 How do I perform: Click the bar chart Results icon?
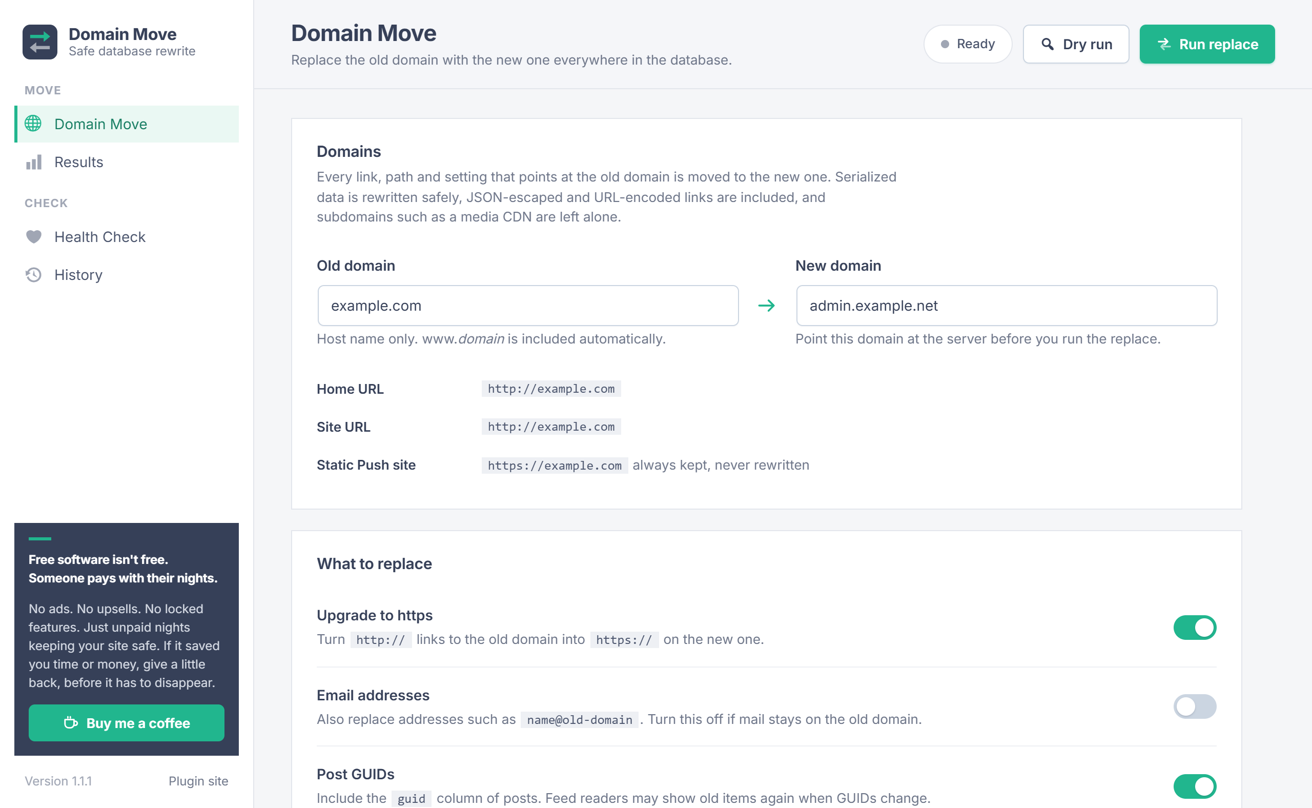click(33, 162)
